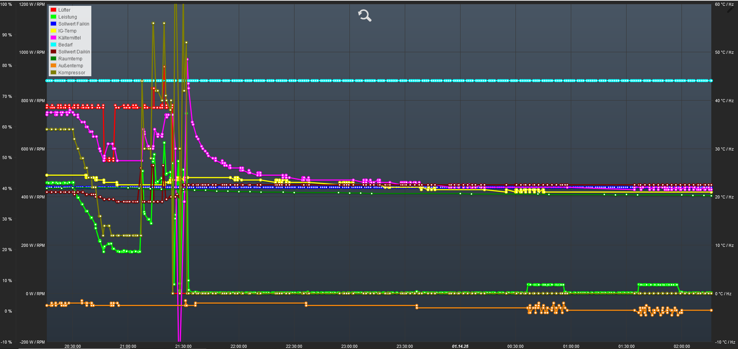Click the red Lüfter color swatch
The width and height of the screenshot is (738, 349).
[53, 10]
